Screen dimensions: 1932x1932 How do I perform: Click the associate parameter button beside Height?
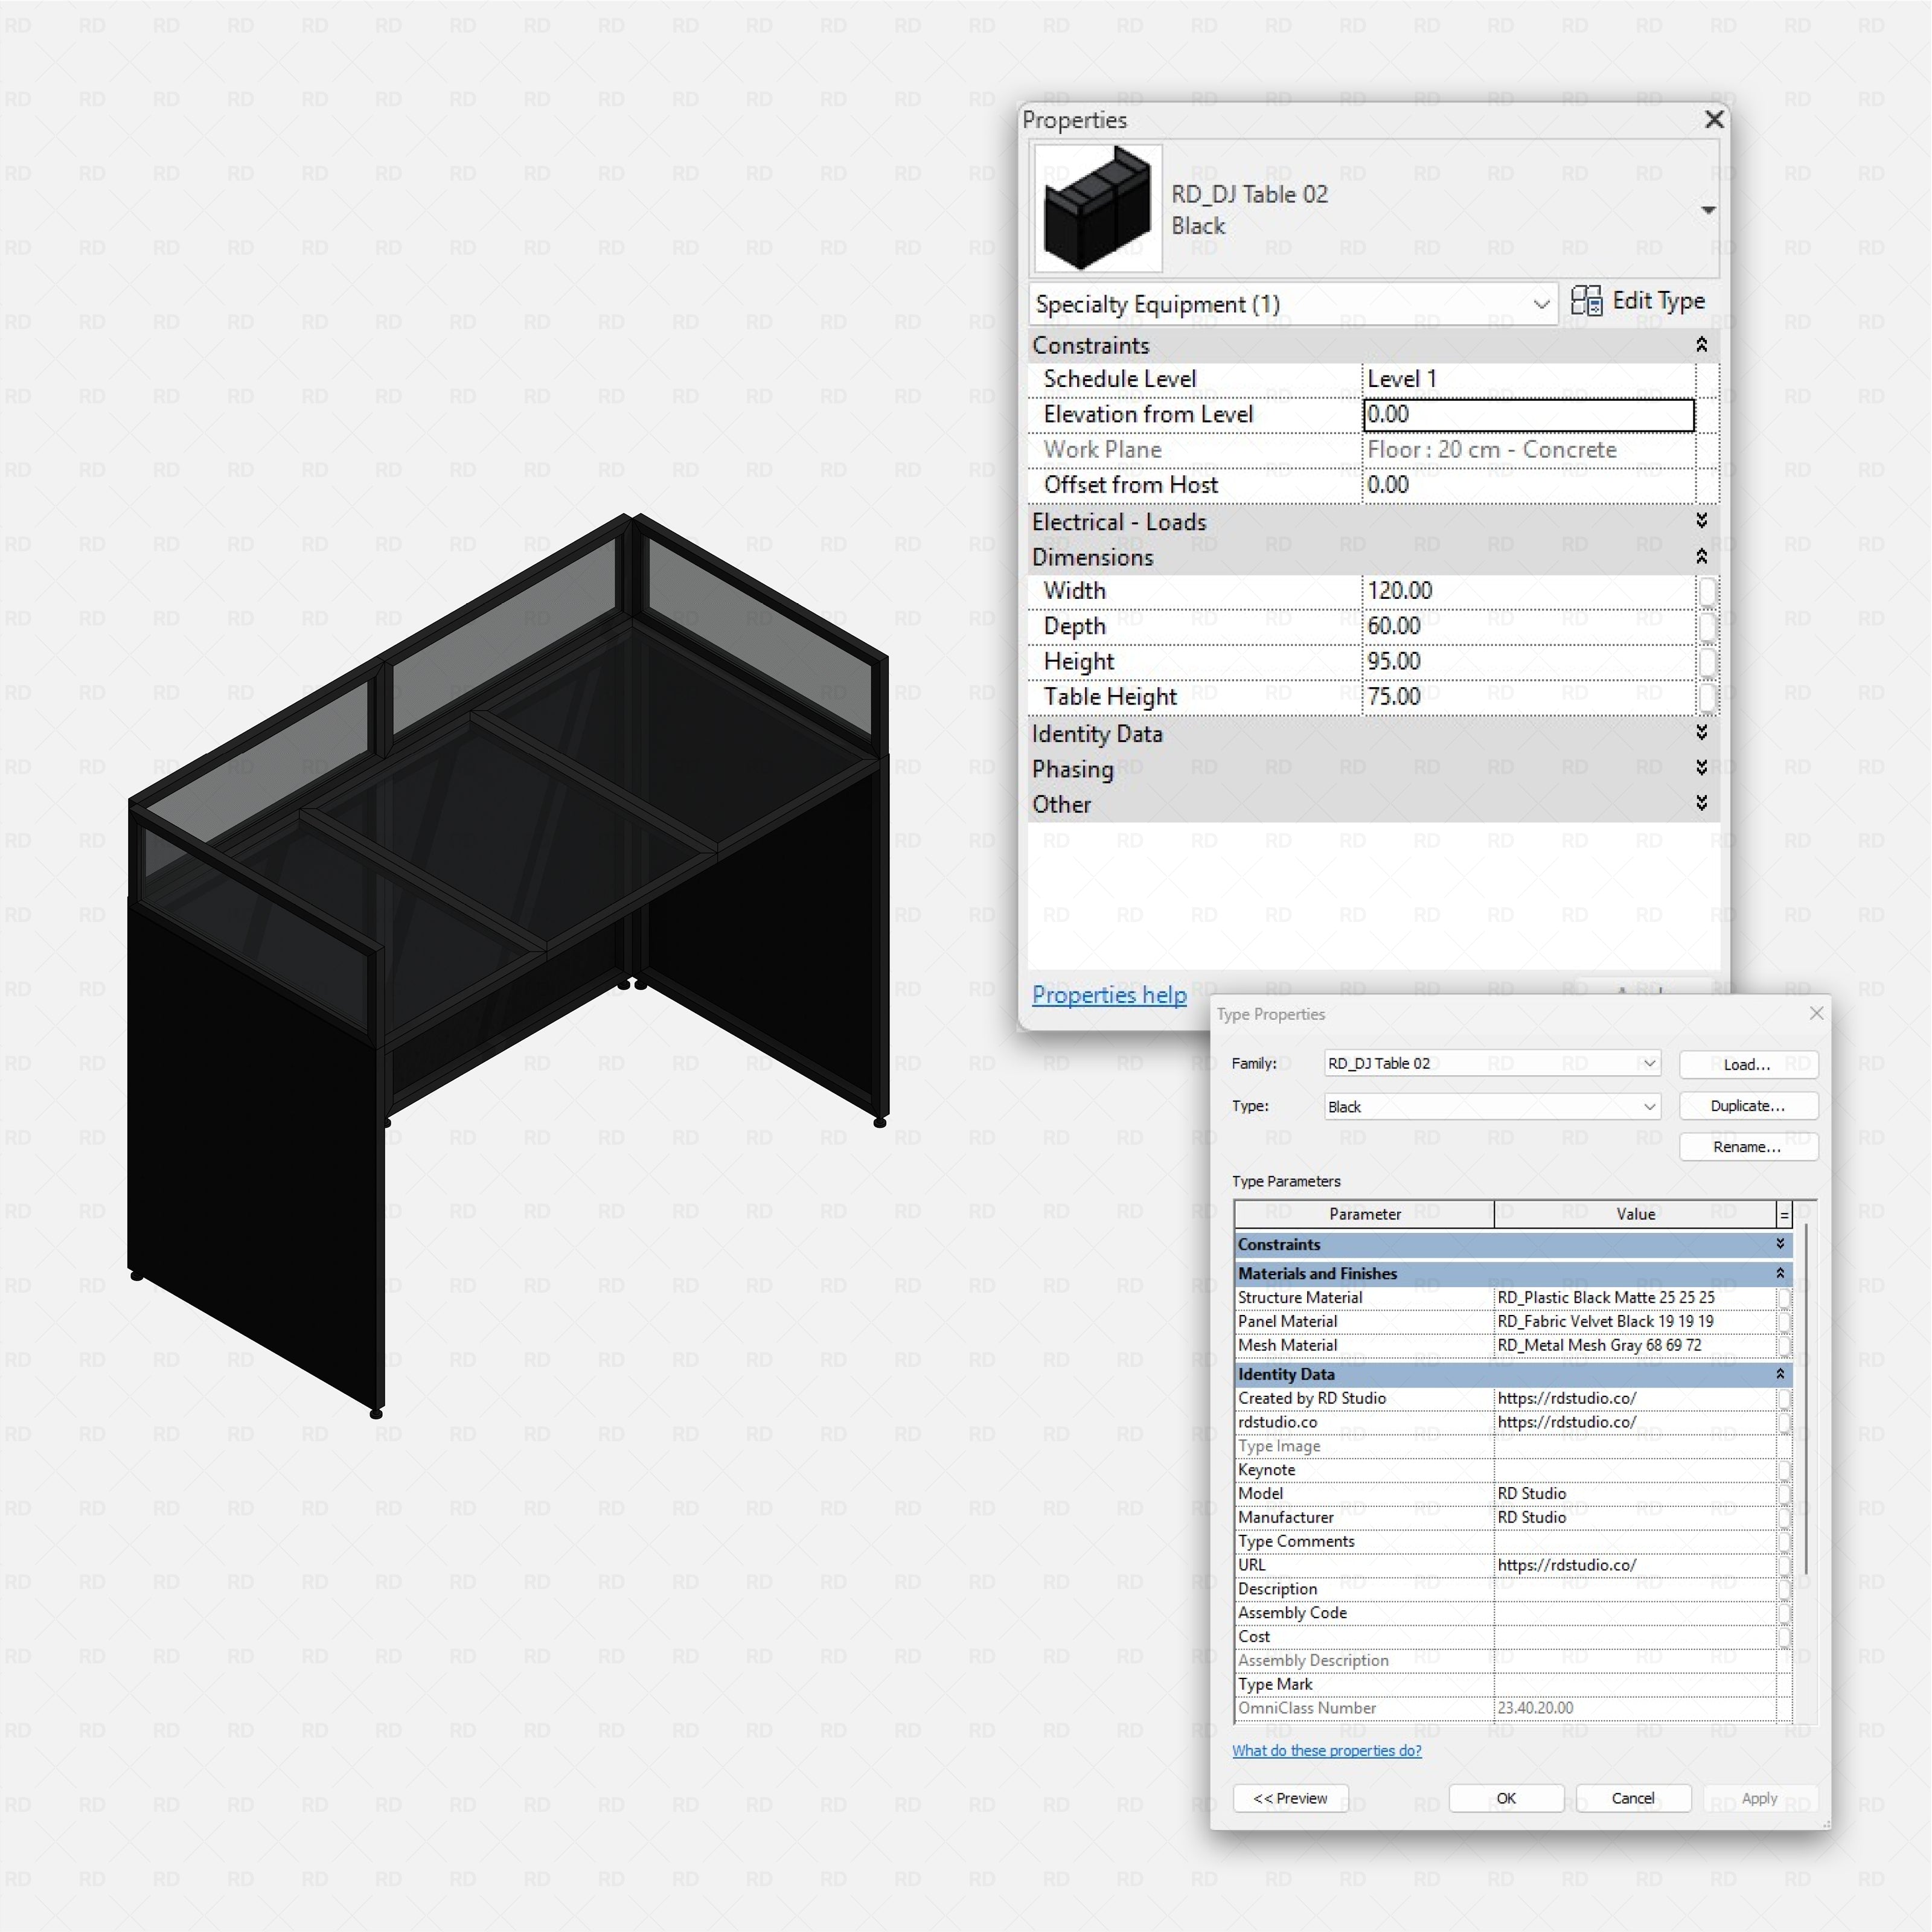click(x=1707, y=662)
